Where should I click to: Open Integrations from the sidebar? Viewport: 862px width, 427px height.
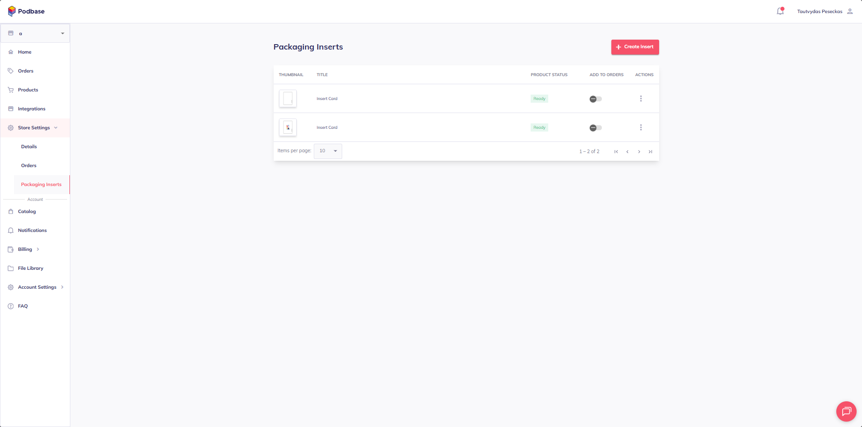(x=32, y=109)
